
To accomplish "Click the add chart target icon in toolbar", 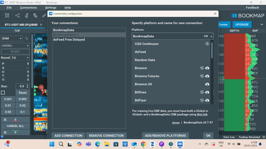I will [7, 15].
